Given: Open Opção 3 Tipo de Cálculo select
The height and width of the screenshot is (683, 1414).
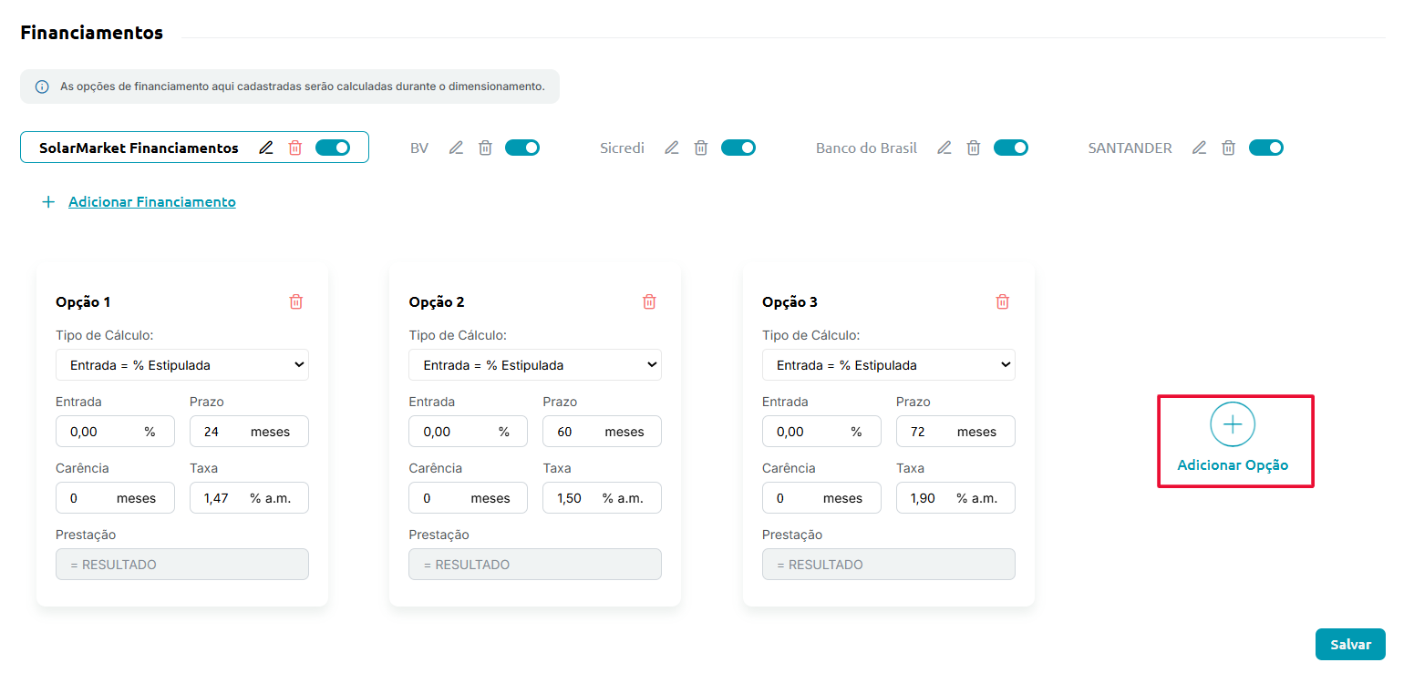Looking at the screenshot, I should point(888,365).
